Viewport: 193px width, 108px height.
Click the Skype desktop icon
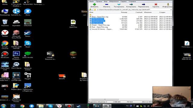pos(27,44)
